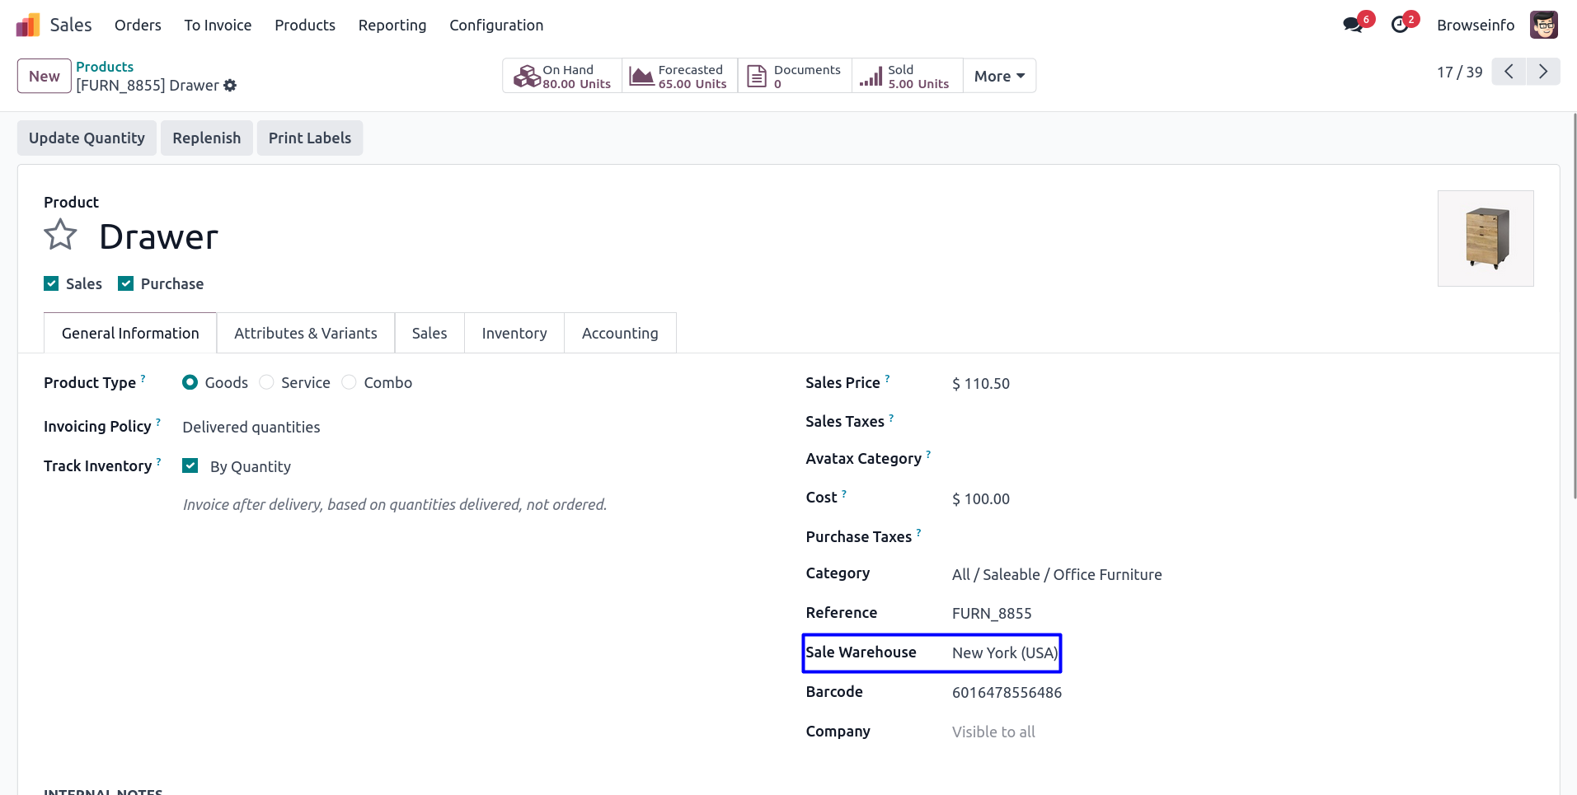Click the Update Quantity button

87,138
